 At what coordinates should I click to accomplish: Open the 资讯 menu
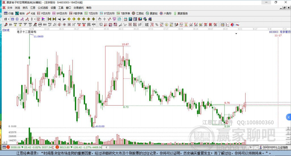[25, 8]
